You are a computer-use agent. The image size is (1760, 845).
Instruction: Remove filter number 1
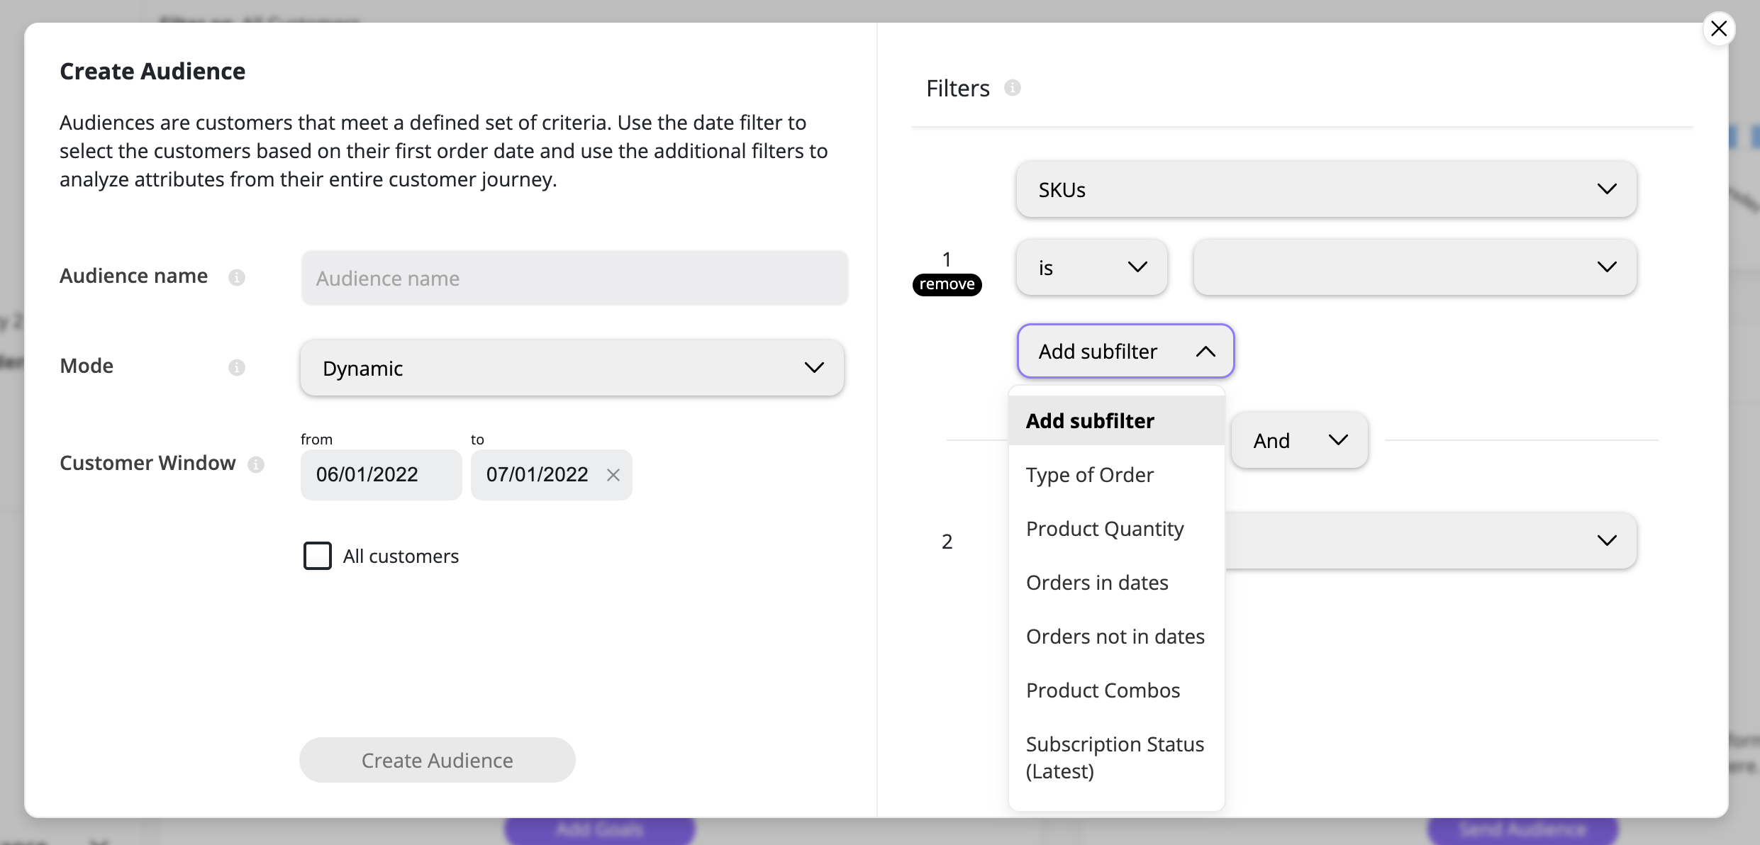[947, 284]
